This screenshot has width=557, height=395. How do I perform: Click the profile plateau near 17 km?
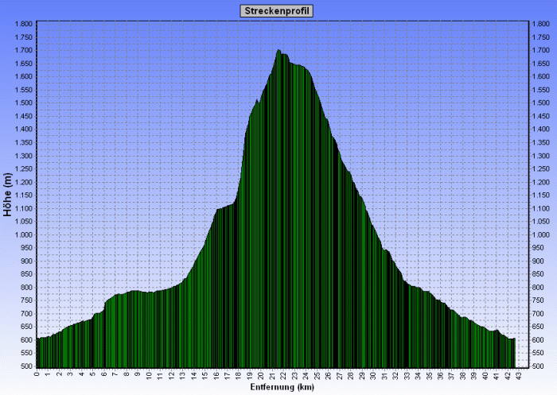(x=225, y=208)
